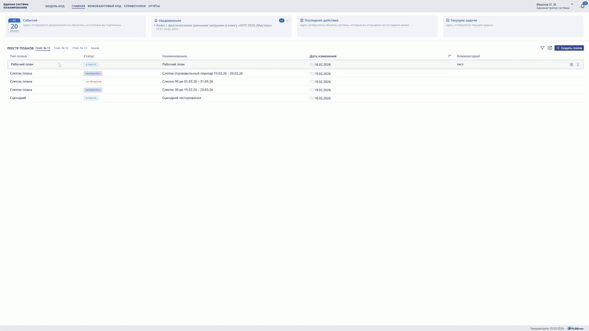
Task: Edit the Рабочий план row with the pencil icon
Action: pos(572,65)
